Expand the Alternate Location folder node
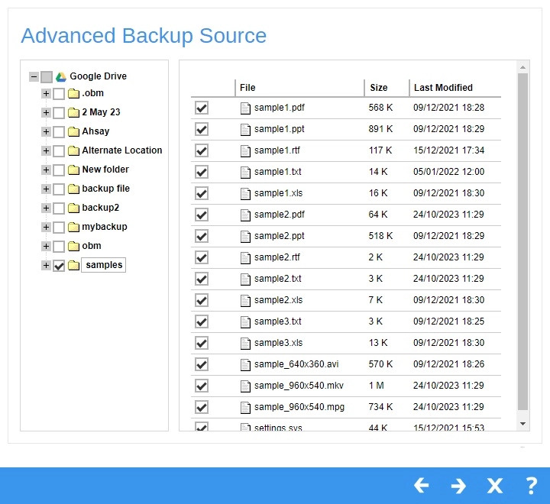550x504 pixels. tap(46, 150)
